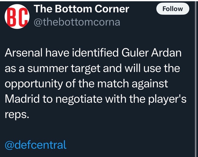
Task: Open The Bottom Corner display name
Action: [81, 9]
